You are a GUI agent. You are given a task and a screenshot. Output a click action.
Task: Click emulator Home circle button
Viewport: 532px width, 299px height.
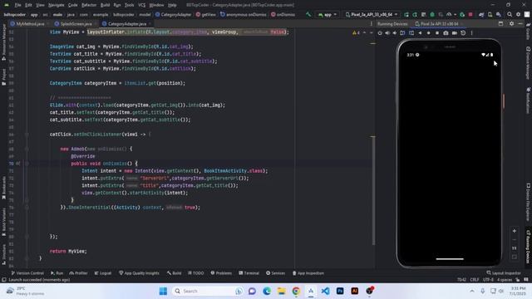[429, 33]
